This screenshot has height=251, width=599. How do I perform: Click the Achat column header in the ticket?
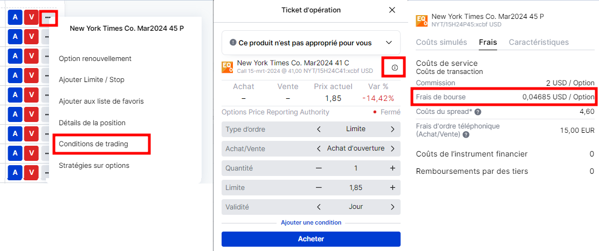(x=244, y=87)
